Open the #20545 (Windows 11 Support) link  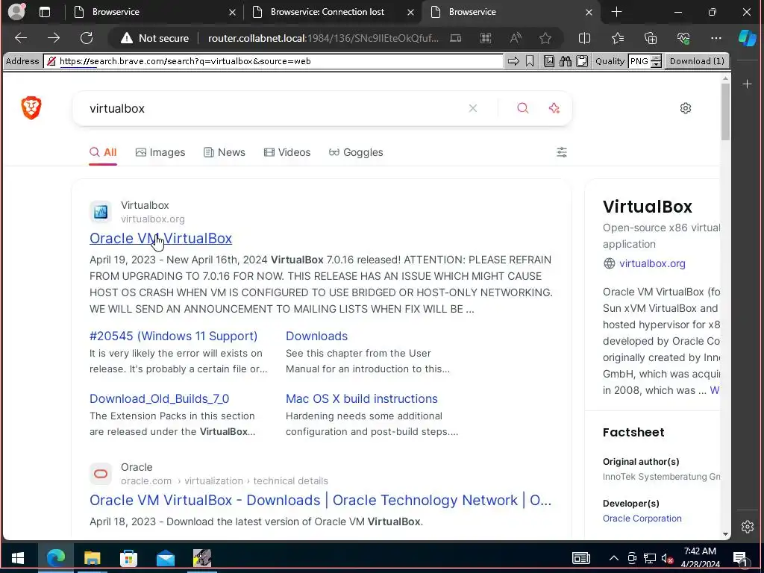[173, 336]
